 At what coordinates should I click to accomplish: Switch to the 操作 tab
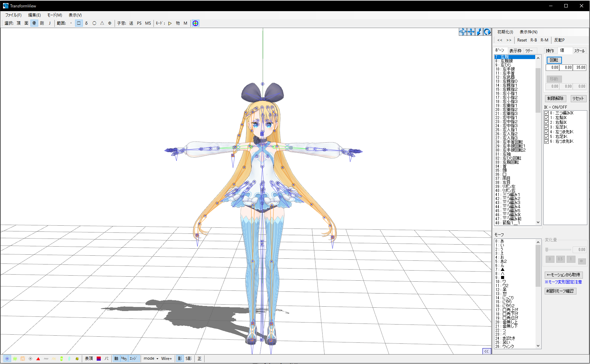(x=550, y=51)
